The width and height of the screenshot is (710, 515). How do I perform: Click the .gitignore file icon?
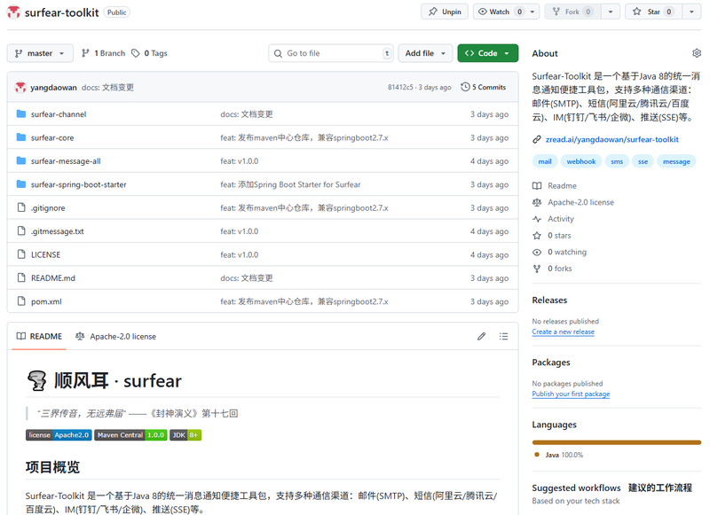(x=20, y=207)
